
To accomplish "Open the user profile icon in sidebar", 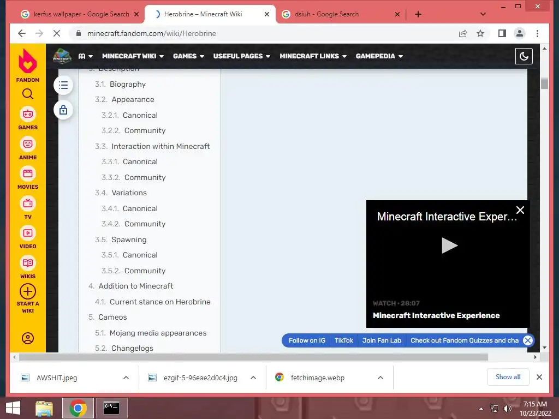I will point(28,338).
